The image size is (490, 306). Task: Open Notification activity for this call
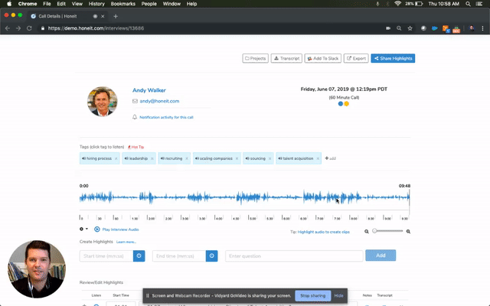click(166, 117)
